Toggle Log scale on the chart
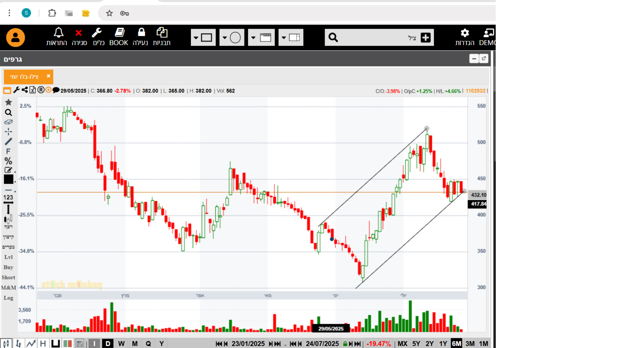 click(8, 298)
